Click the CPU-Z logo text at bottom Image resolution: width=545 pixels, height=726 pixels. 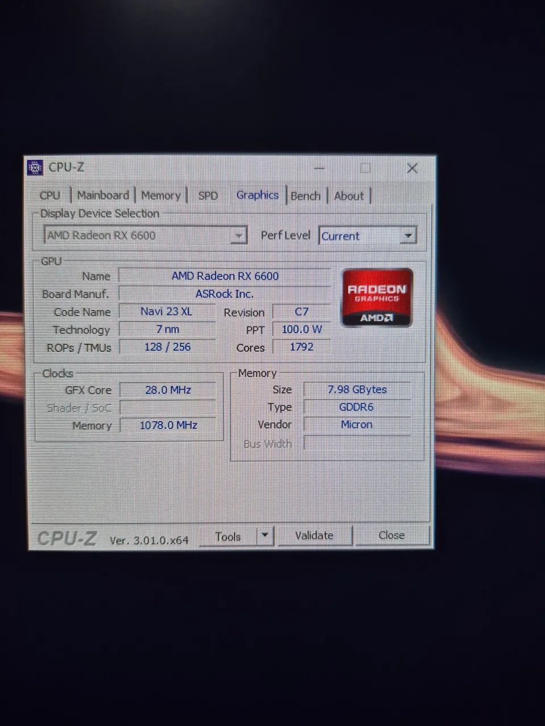67,538
